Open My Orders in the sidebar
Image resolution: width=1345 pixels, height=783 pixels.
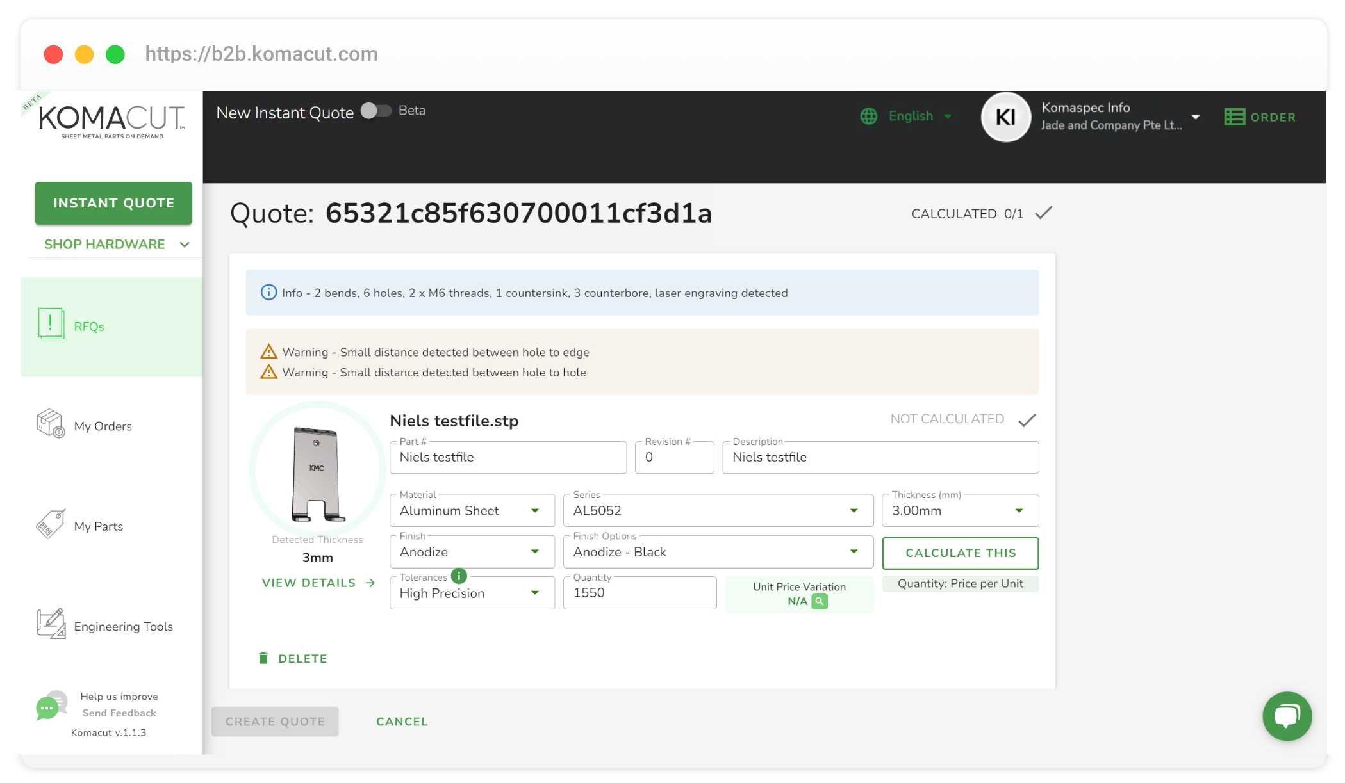point(103,426)
